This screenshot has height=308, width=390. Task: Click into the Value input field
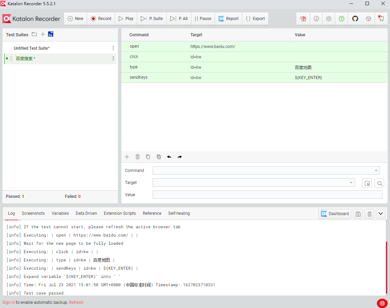click(x=267, y=195)
